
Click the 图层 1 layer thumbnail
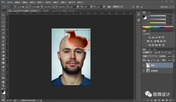click(x=148, y=65)
